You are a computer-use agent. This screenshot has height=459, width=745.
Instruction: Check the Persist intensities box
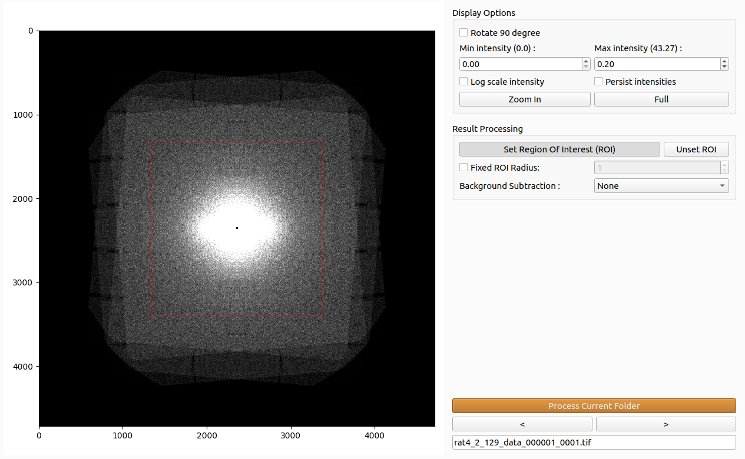(598, 82)
